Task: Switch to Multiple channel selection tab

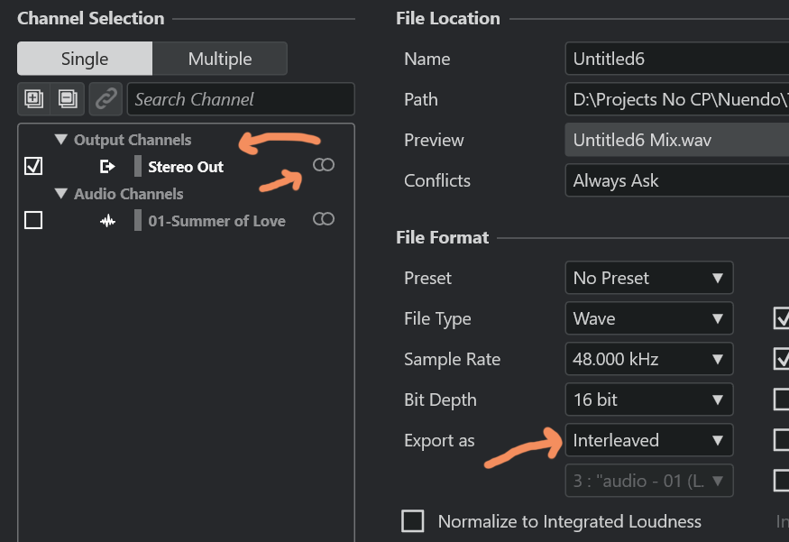Action: point(220,59)
